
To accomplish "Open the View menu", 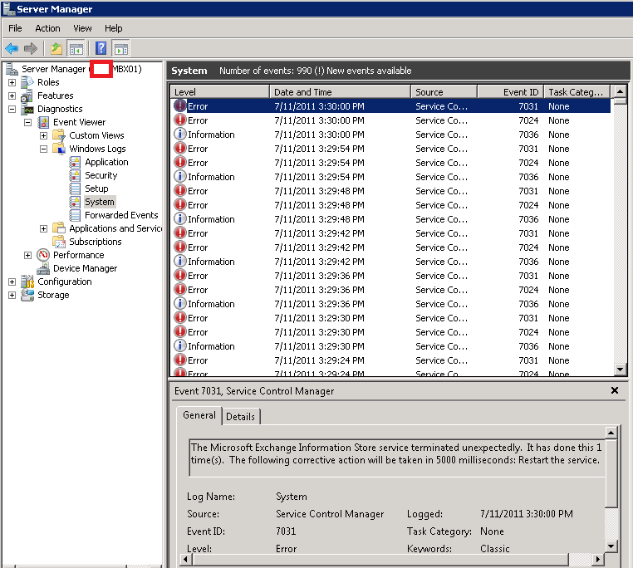I will [x=82, y=28].
